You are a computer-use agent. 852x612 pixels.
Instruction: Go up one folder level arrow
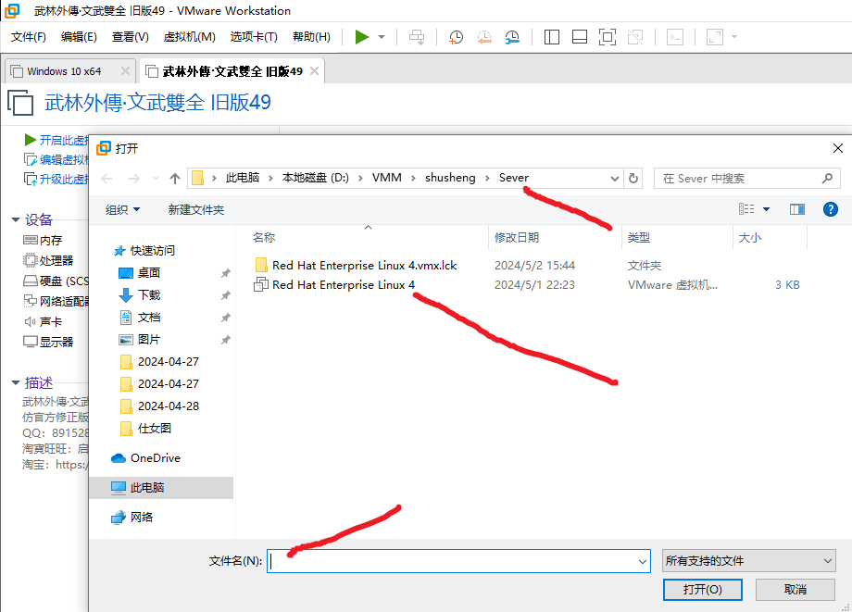(174, 179)
